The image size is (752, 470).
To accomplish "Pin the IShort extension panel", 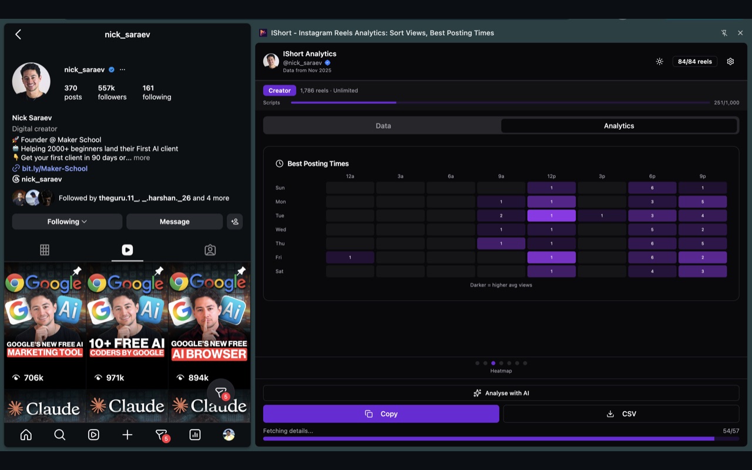I will [x=724, y=33].
